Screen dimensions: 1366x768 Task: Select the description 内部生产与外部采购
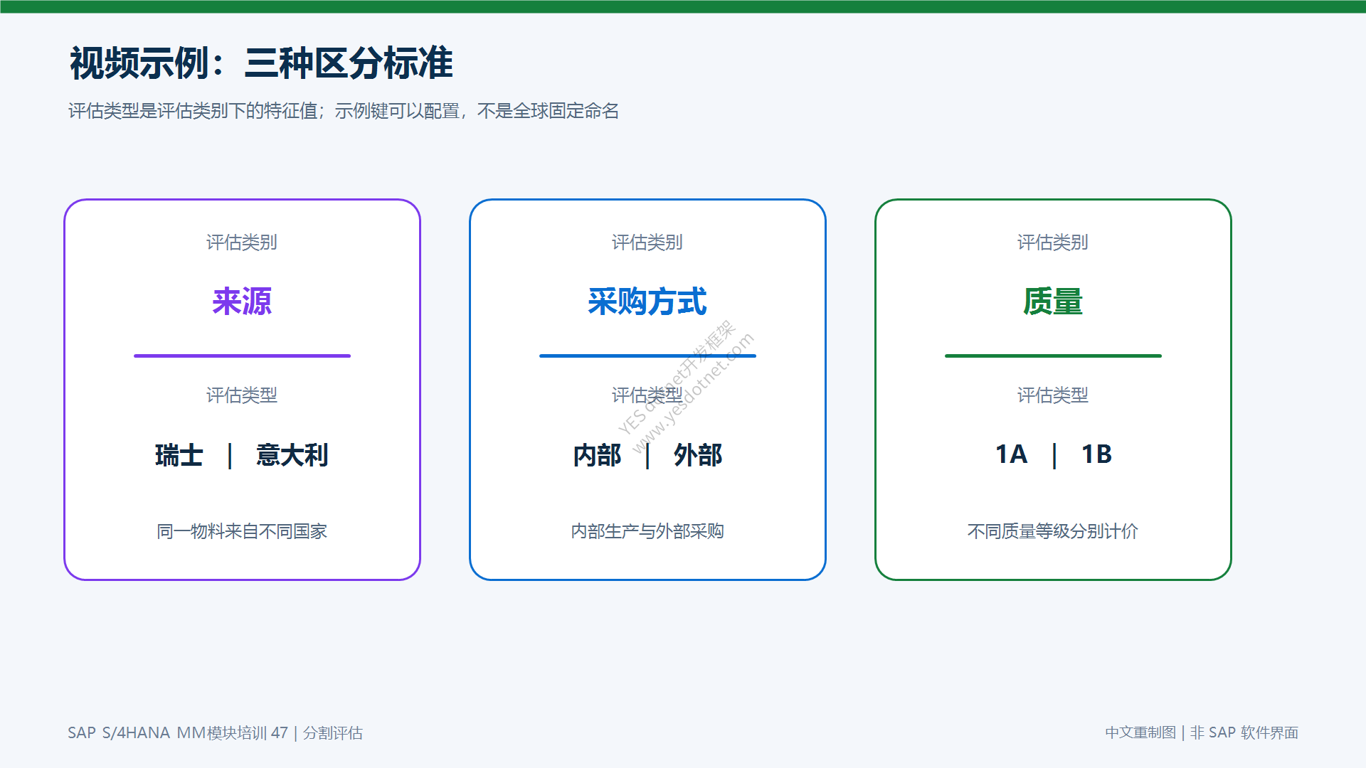coord(647,531)
